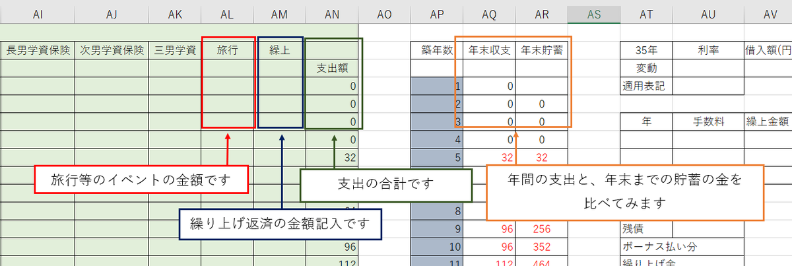Click column AN value 96
Screen dimensions: 792x266
(x=332, y=247)
